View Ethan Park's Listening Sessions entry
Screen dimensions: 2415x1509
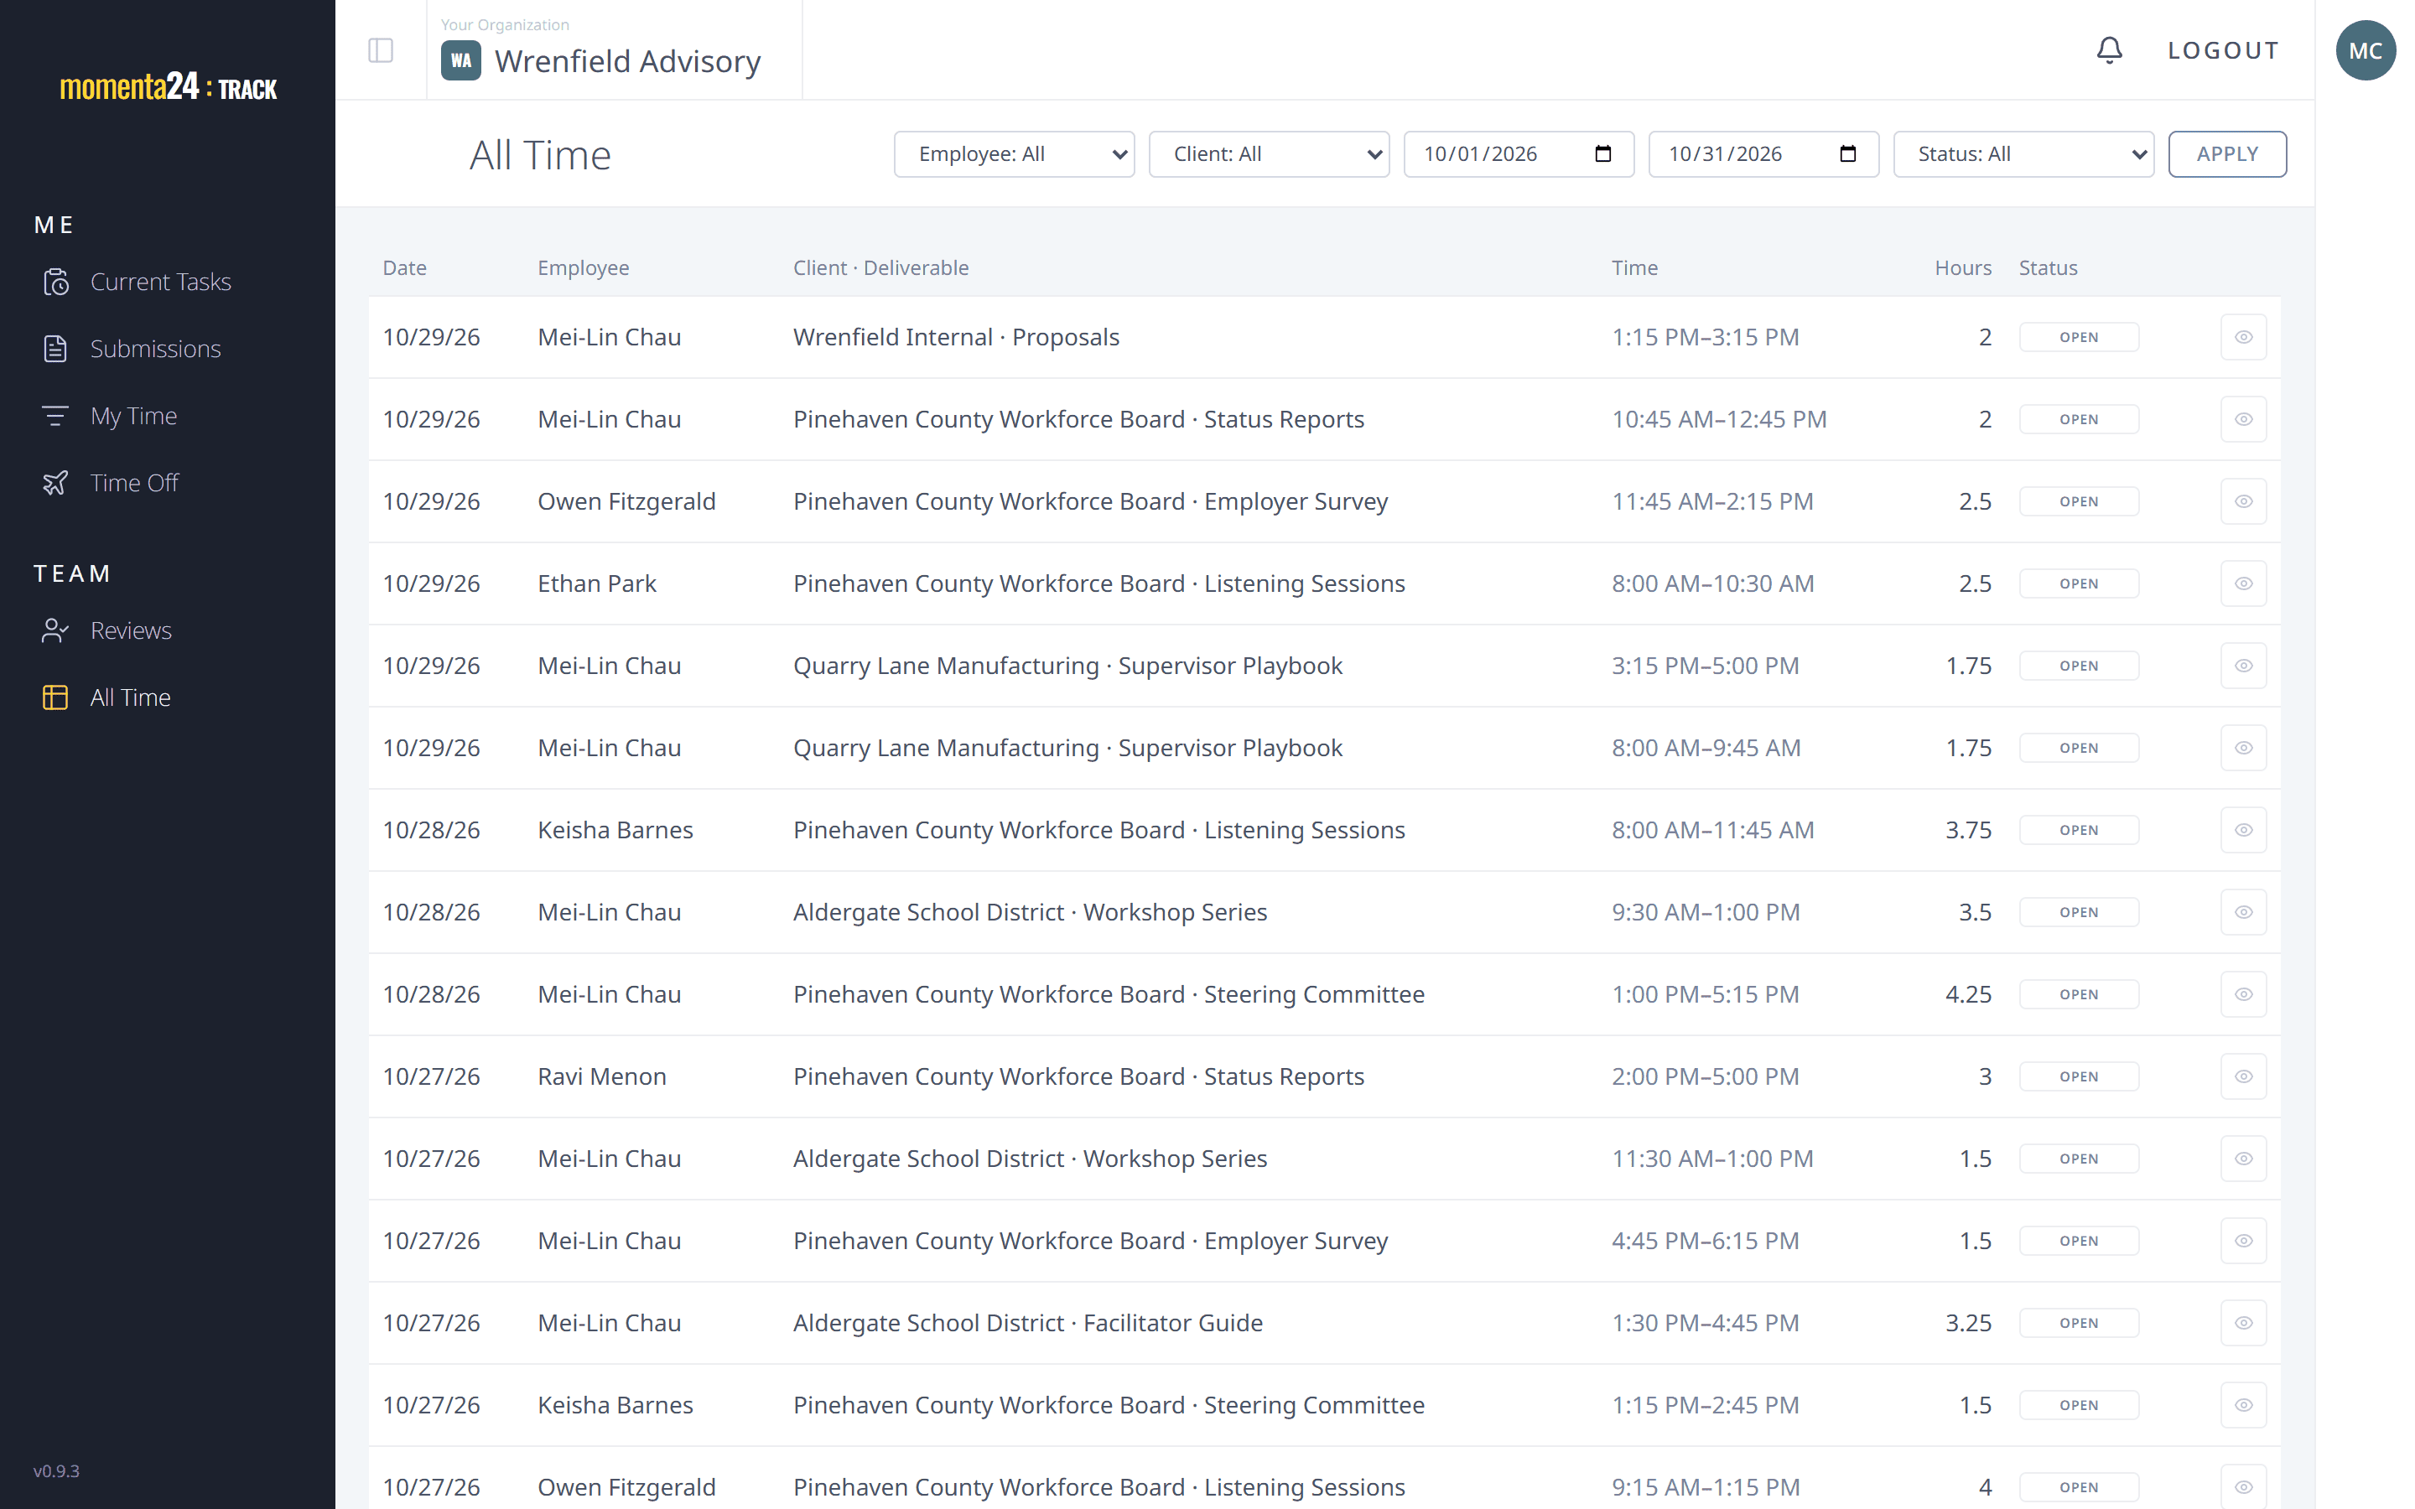[x=2242, y=583]
